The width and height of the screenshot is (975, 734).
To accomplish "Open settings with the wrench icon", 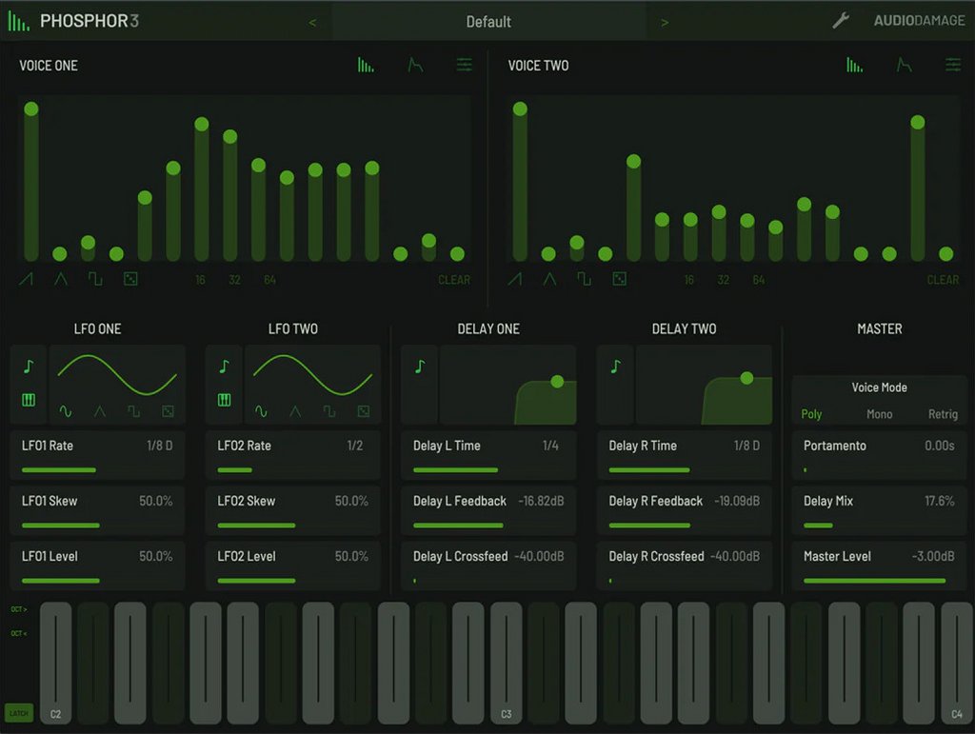I will [x=841, y=21].
